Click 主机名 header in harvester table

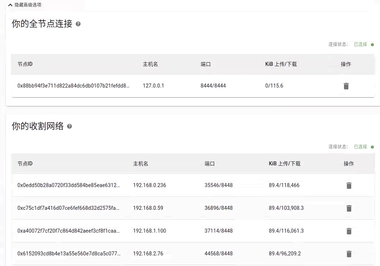click(140, 163)
